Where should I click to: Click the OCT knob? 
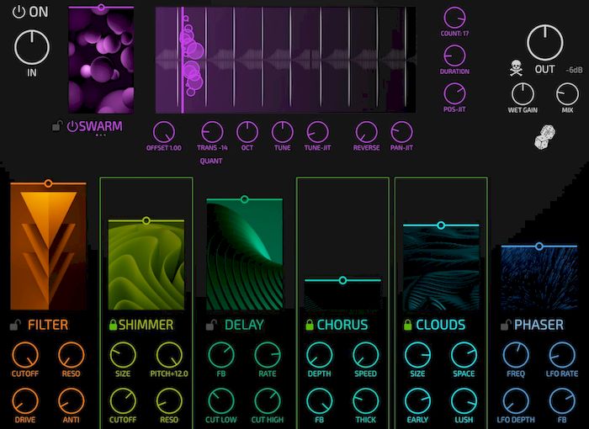(247, 132)
